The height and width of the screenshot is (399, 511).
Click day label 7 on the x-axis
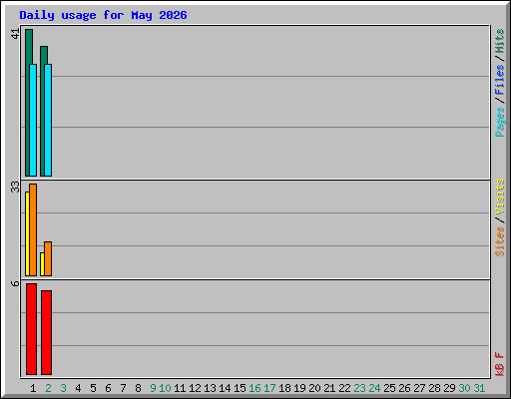click(123, 388)
